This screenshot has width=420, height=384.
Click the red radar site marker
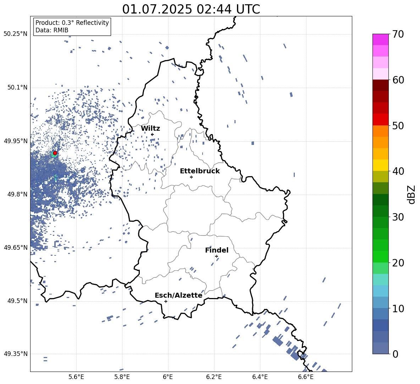click(x=55, y=153)
